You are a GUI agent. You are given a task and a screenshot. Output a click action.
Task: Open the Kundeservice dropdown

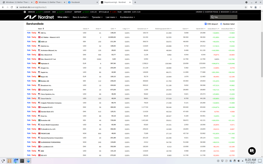(127, 17)
